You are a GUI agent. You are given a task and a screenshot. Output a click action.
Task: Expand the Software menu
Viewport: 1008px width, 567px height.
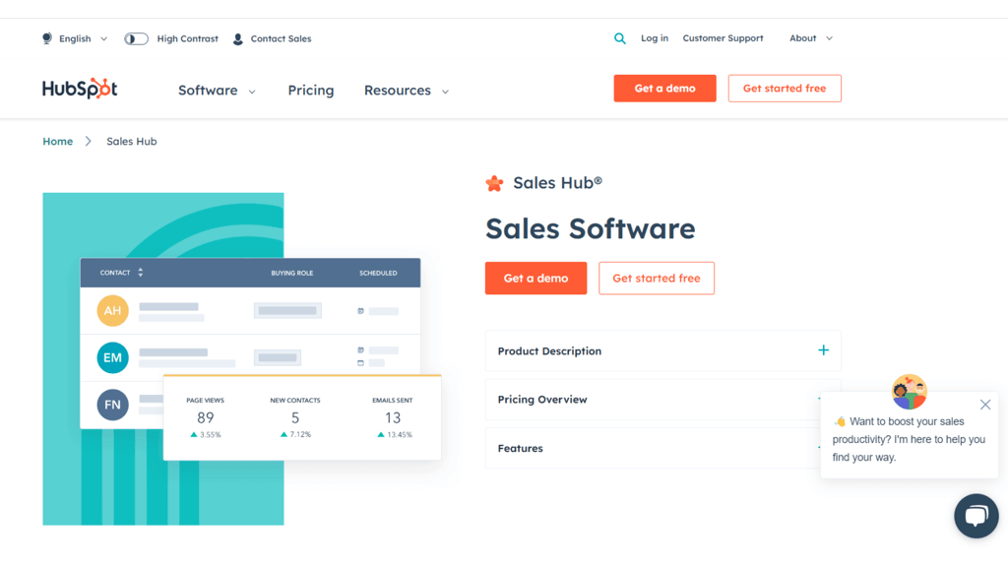217,90
